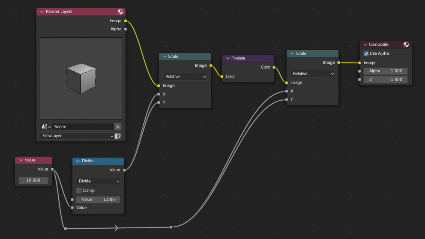Open Relative dropdown in Scale node feeding Composite
Screen dimensions: 425x239
point(312,74)
